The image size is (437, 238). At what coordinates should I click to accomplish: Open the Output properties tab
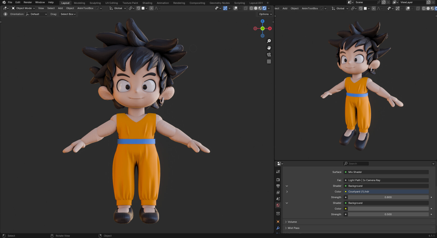[x=278, y=186]
